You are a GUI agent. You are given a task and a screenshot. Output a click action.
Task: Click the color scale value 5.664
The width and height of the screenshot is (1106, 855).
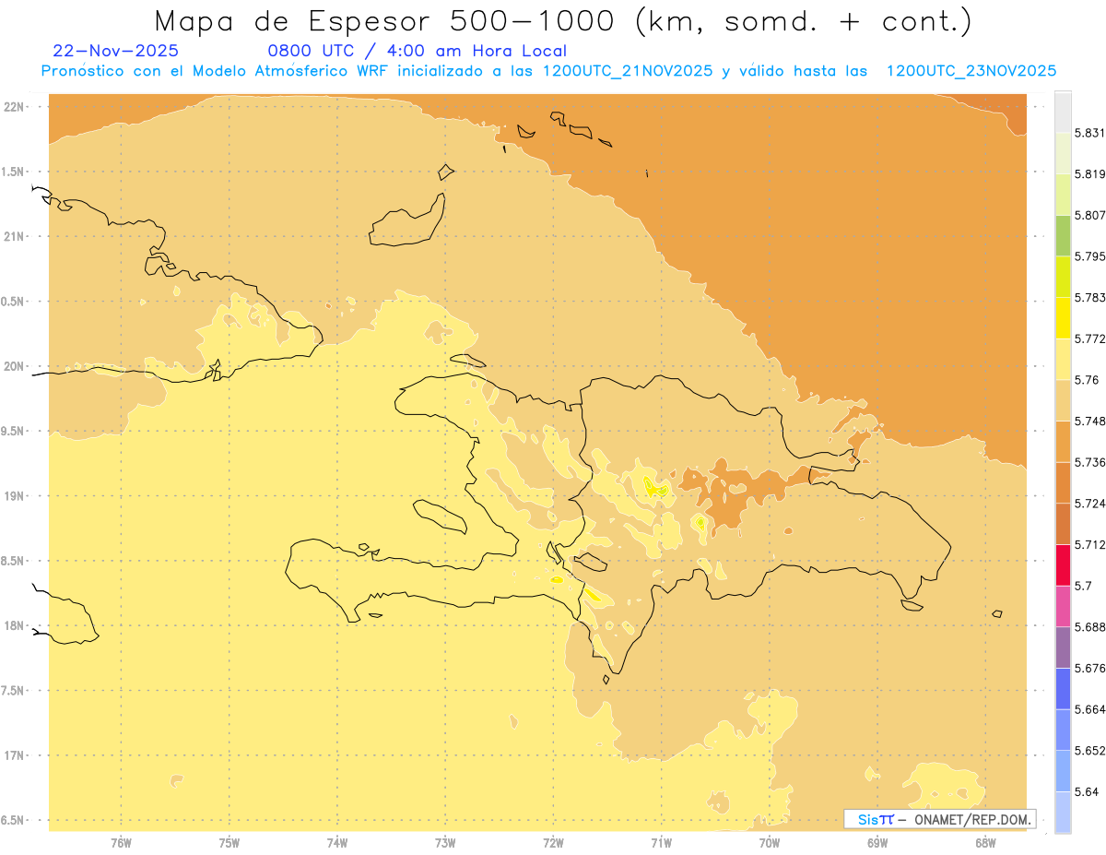(1089, 709)
